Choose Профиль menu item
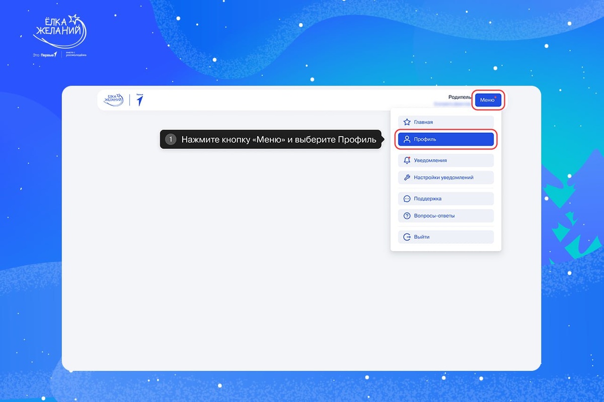604x402 pixels. (446, 139)
